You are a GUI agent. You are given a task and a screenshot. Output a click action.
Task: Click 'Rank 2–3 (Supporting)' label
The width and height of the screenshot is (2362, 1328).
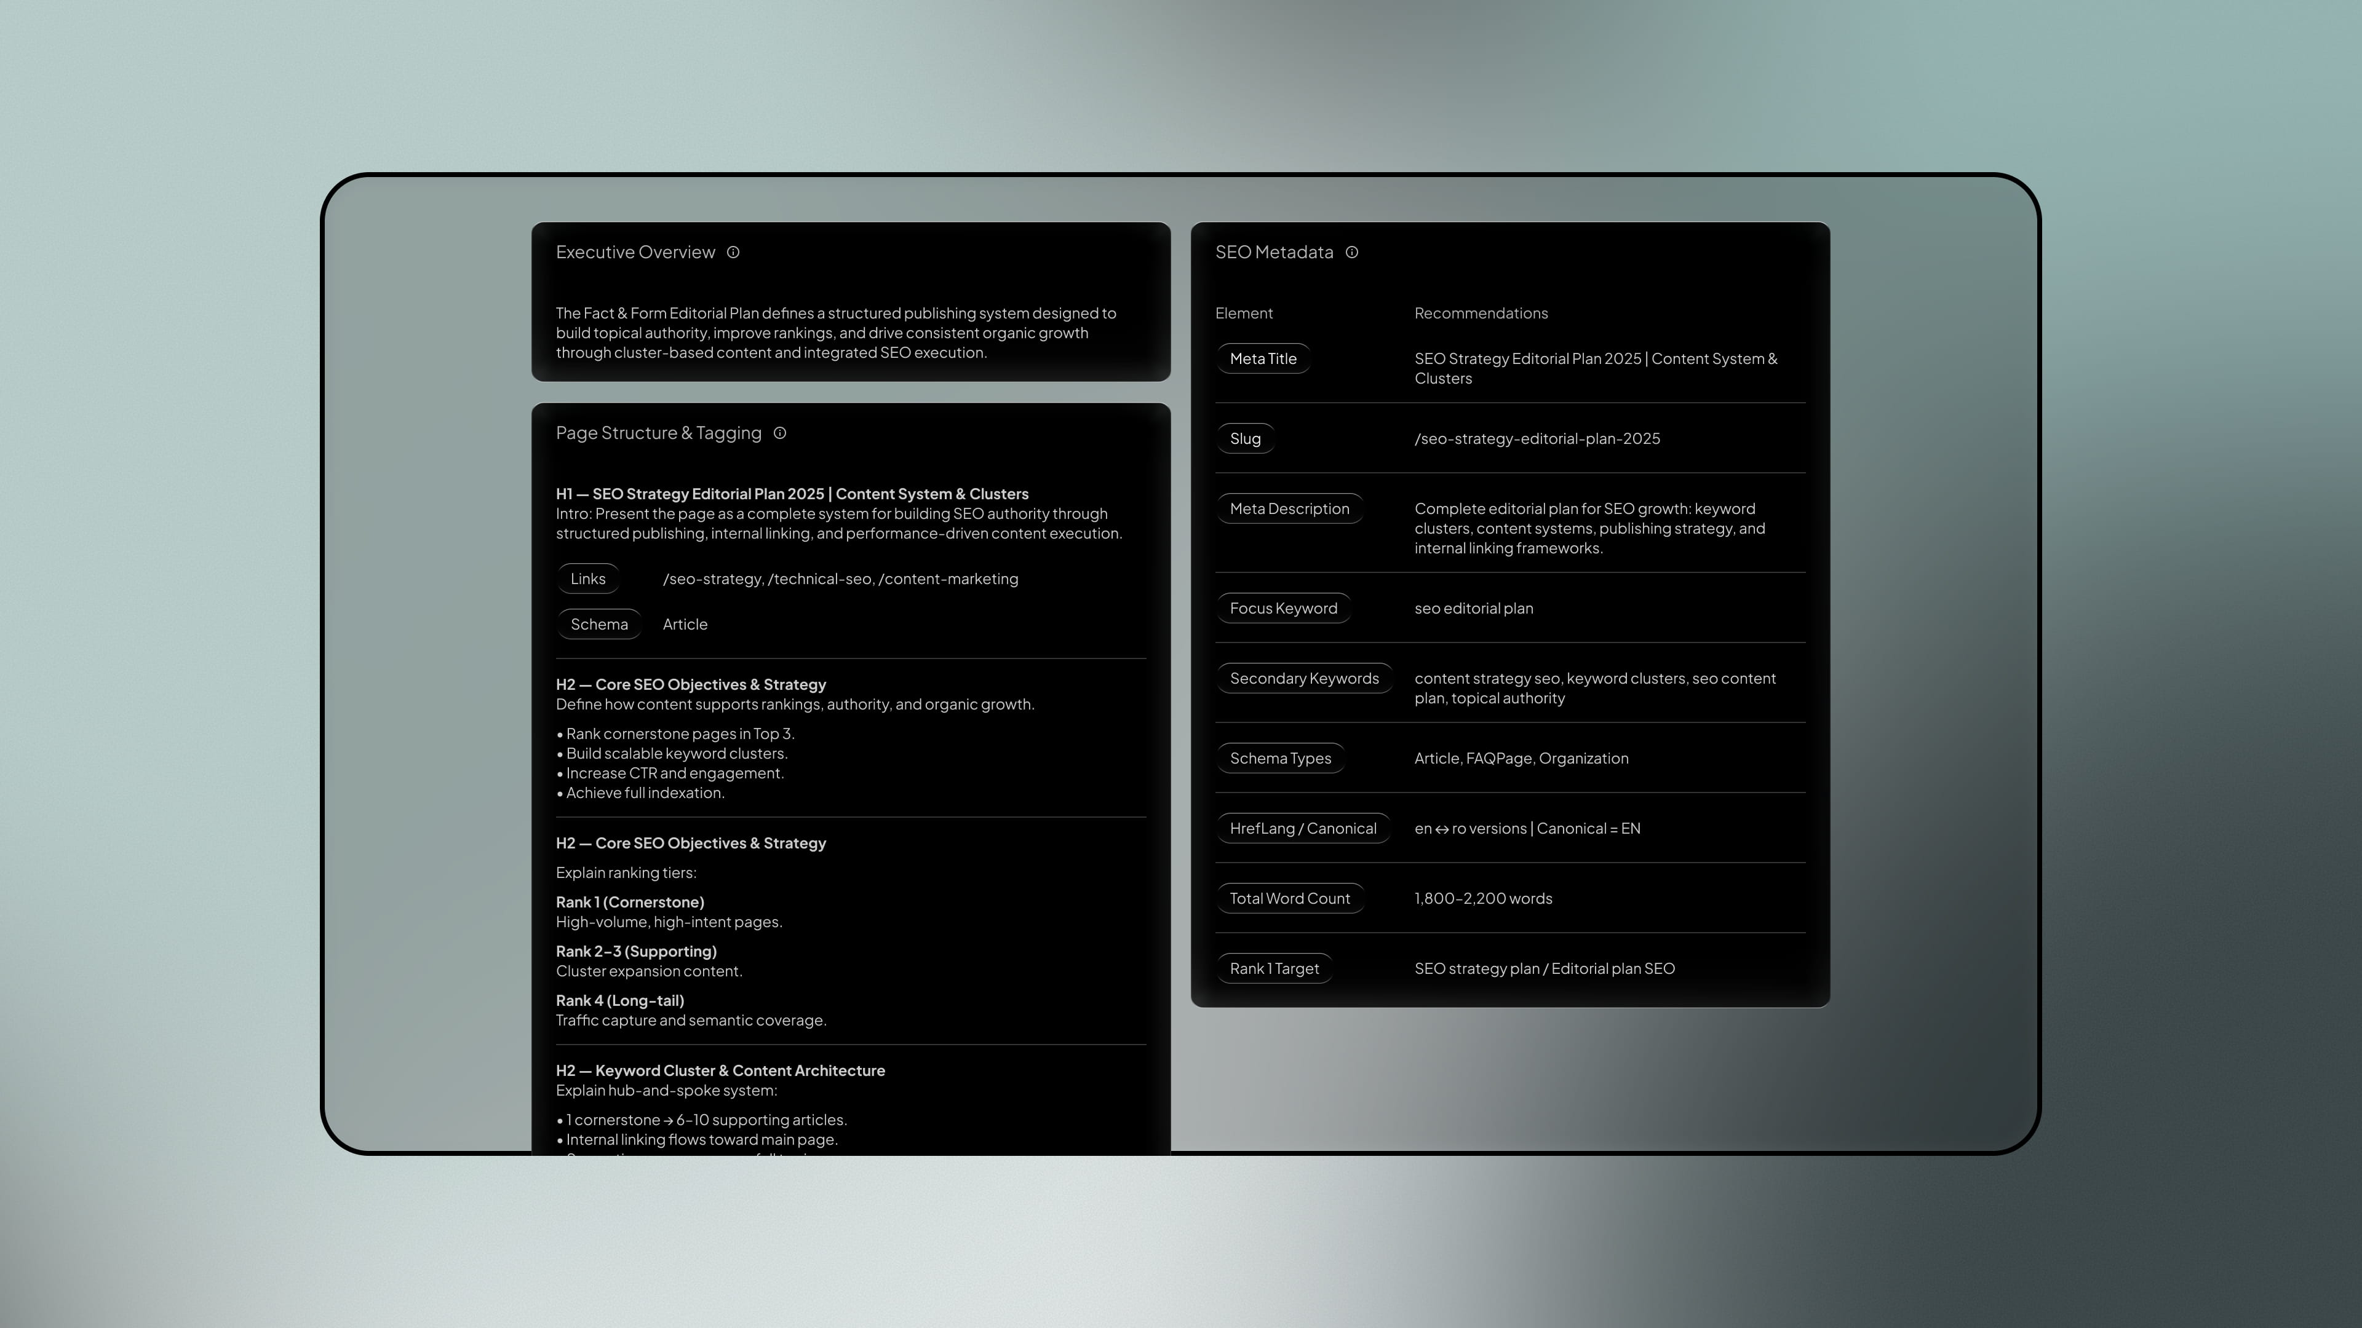[x=637, y=951]
